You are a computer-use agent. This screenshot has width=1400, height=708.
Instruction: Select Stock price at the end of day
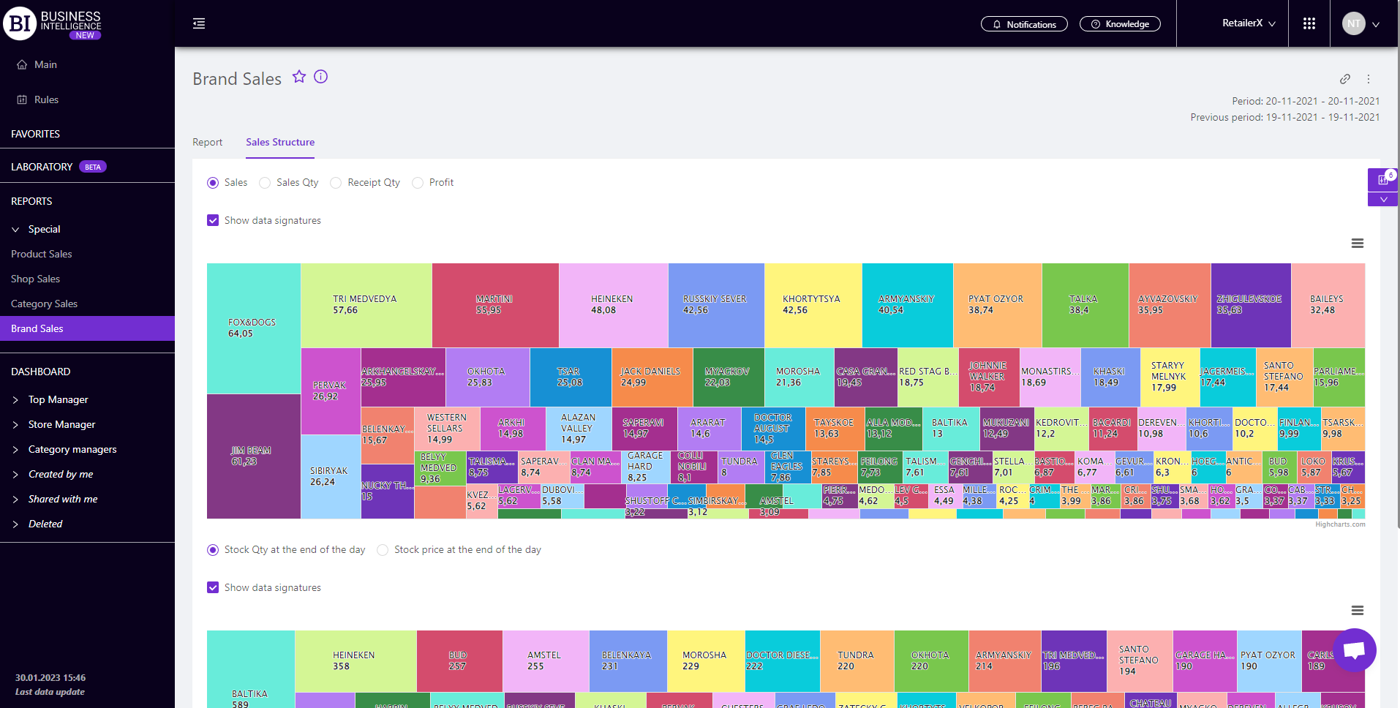(383, 550)
